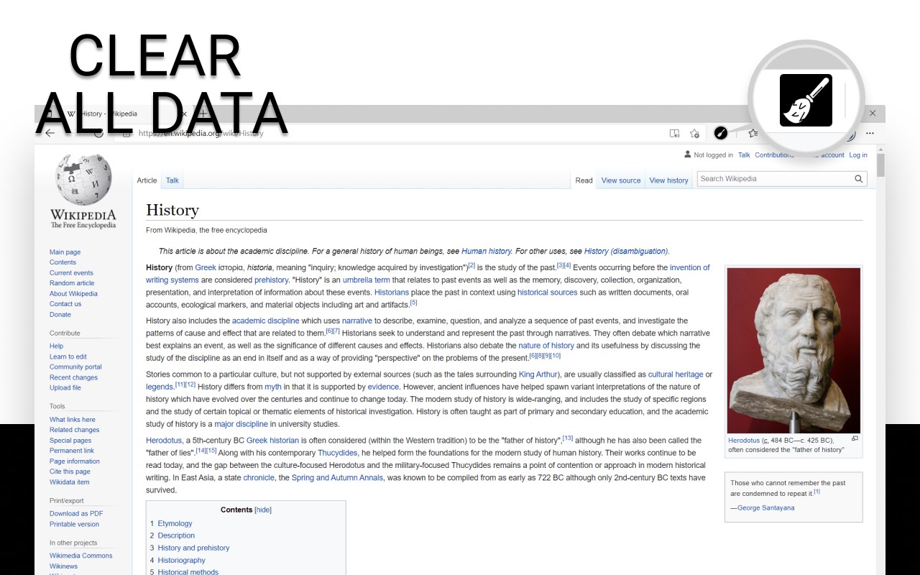920x575 pixels.
Task: Jump to Etymology section in contents
Action: click(175, 523)
